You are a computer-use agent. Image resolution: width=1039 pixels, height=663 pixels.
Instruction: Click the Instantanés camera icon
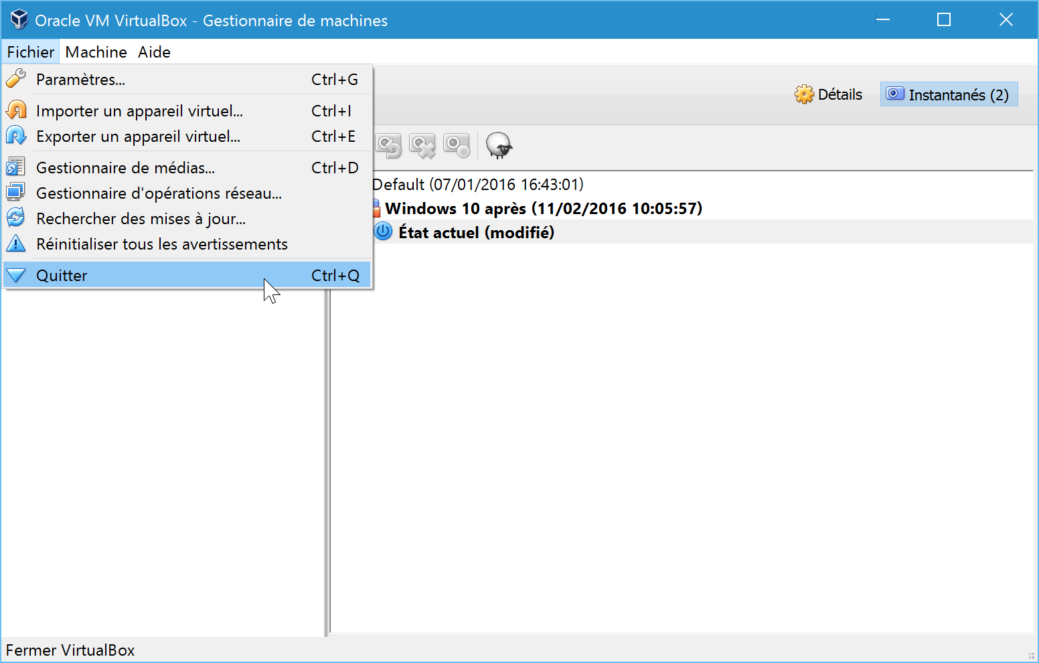[x=895, y=94]
